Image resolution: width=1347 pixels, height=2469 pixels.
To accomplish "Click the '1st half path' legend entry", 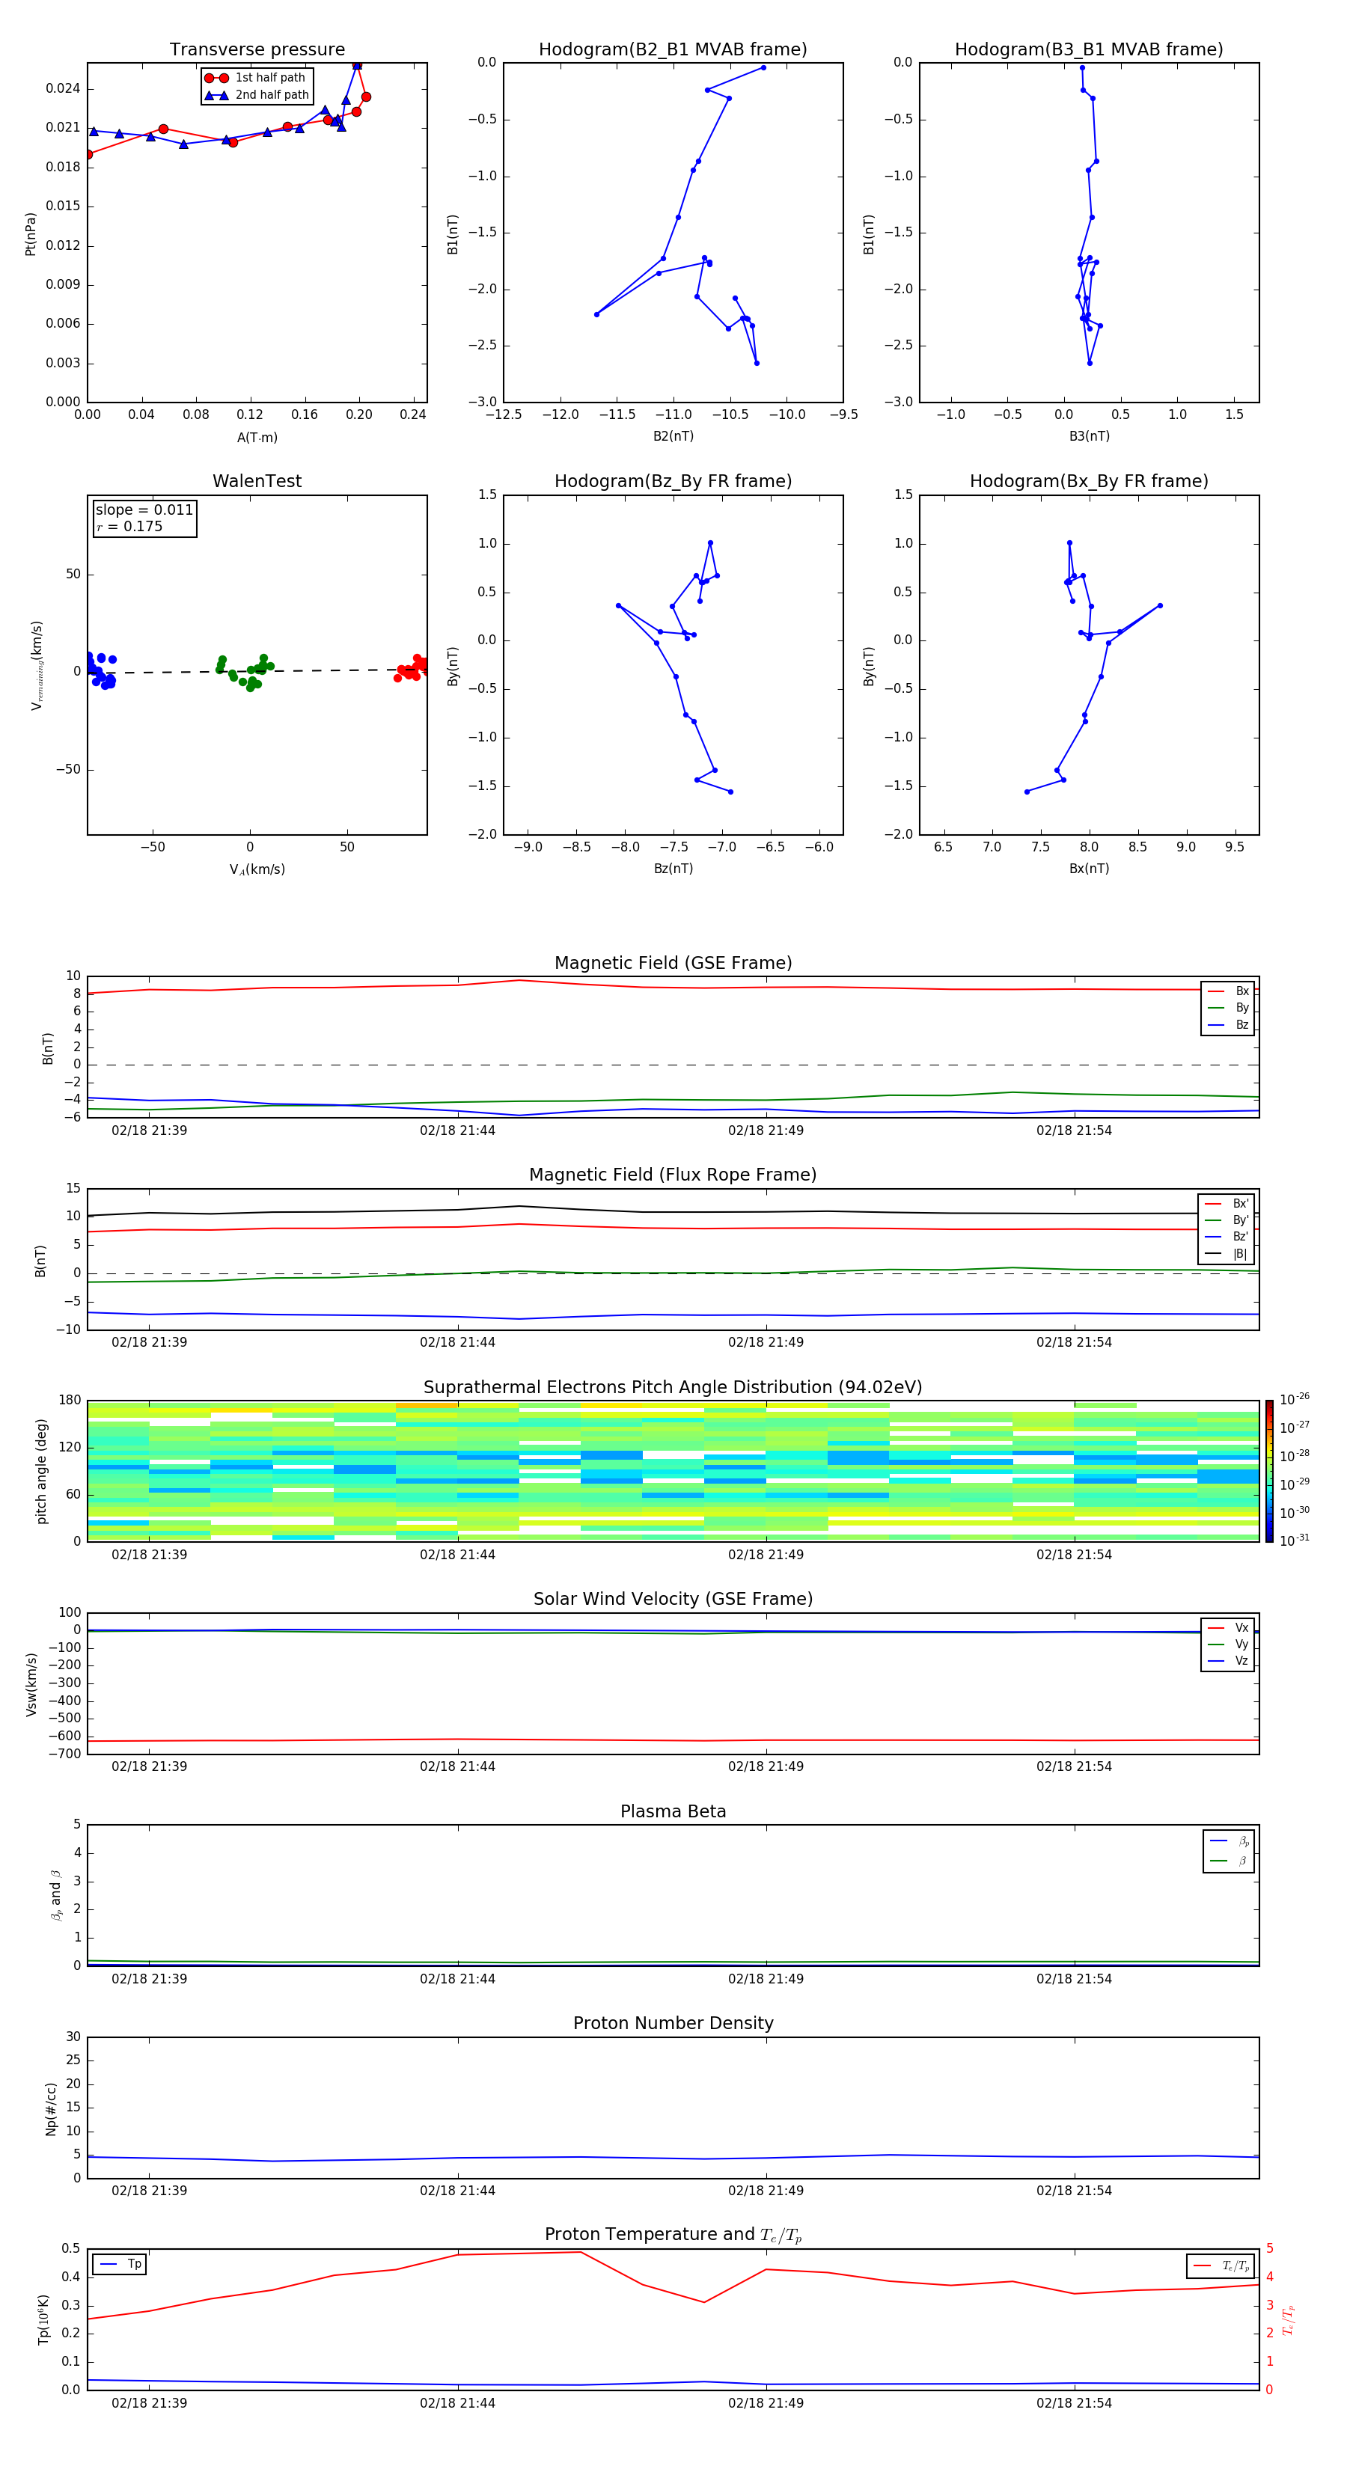I will click(x=256, y=78).
